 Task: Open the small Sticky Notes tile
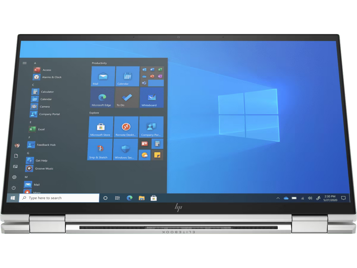(157, 155)
